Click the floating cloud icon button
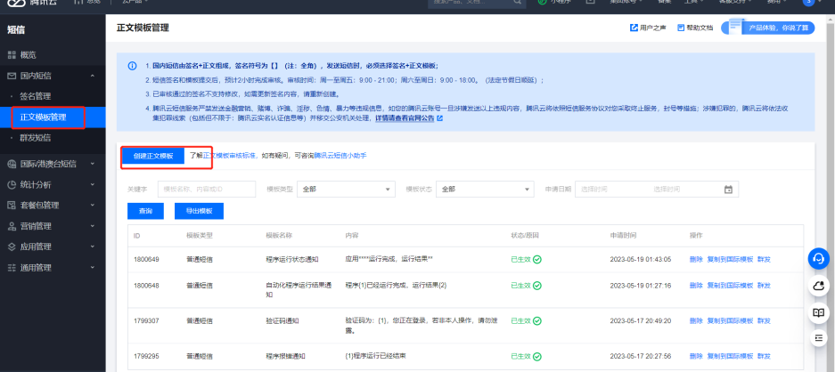 [x=818, y=286]
